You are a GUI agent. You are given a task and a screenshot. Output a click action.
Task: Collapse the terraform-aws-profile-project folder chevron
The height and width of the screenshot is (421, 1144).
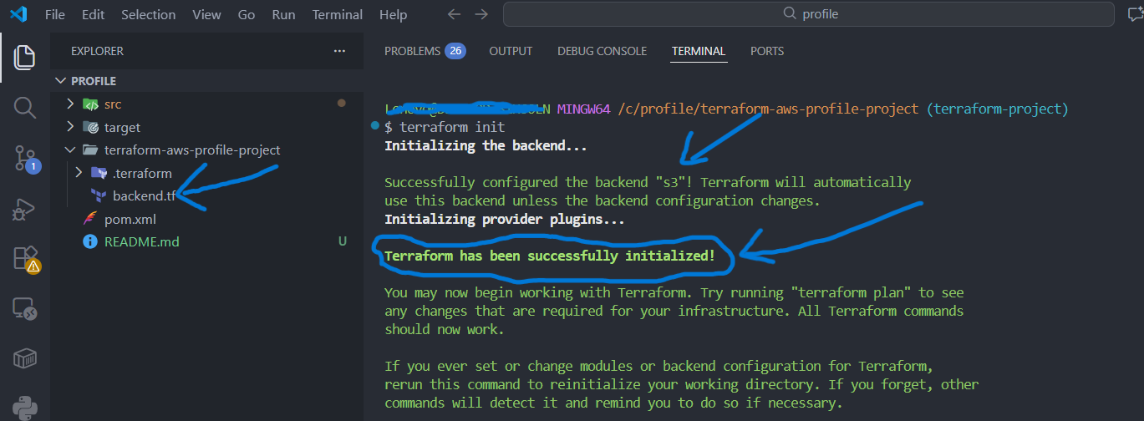[x=70, y=150]
